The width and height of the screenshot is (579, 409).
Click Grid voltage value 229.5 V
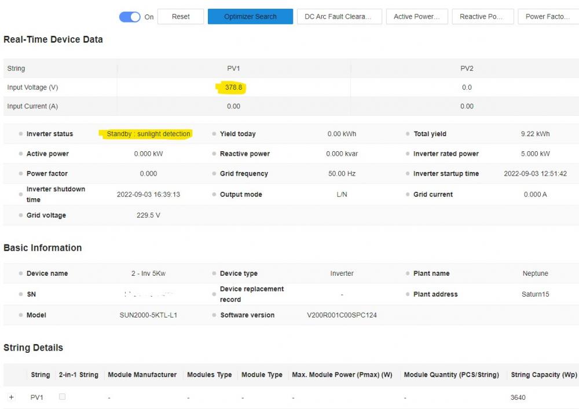[x=148, y=215]
